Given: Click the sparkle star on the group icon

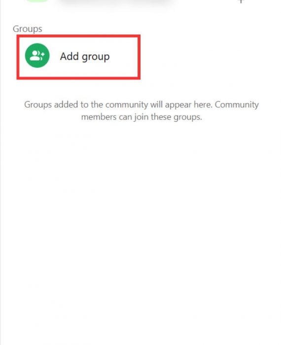Looking at the screenshot, I should pos(43,54).
